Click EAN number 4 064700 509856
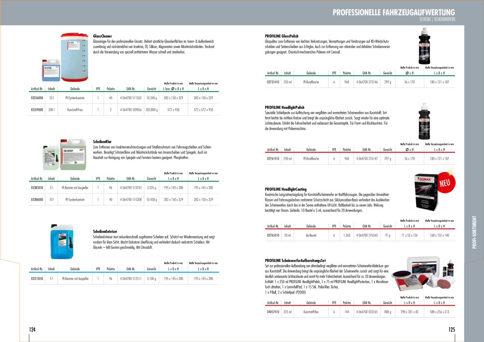This screenshot has width=484, height=342. 131,110
